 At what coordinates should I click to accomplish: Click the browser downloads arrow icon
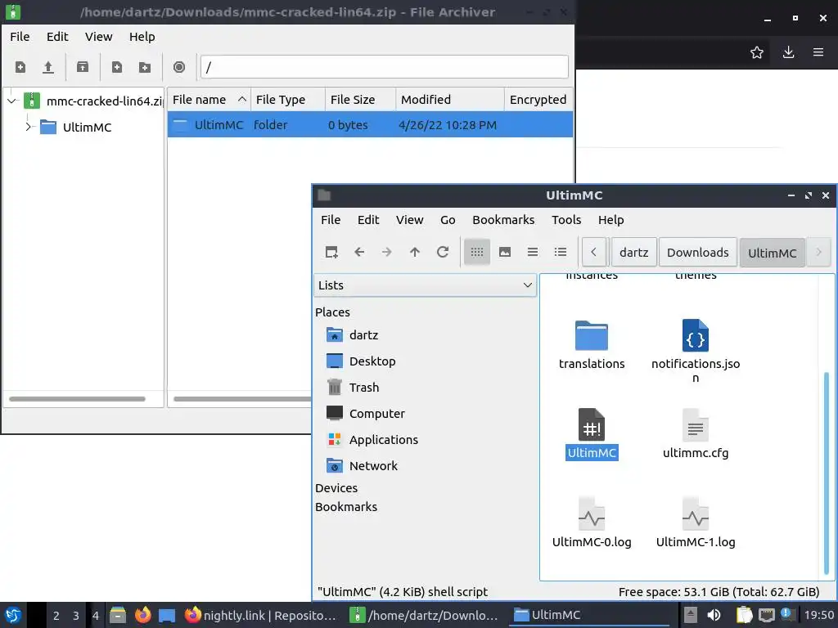(x=788, y=52)
